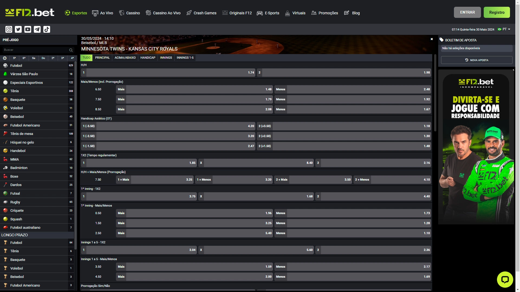The image size is (520, 292).
Task: Click the search magnifier icon in sidebar
Action: tap(71, 50)
